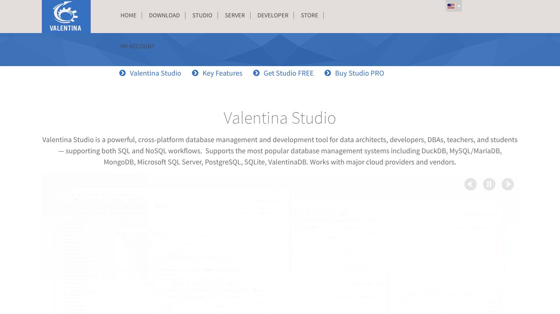Image resolution: width=560 pixels, height=314 pixels.
Task: Go to MY ACCOUNT
Action: click(138, 46)
